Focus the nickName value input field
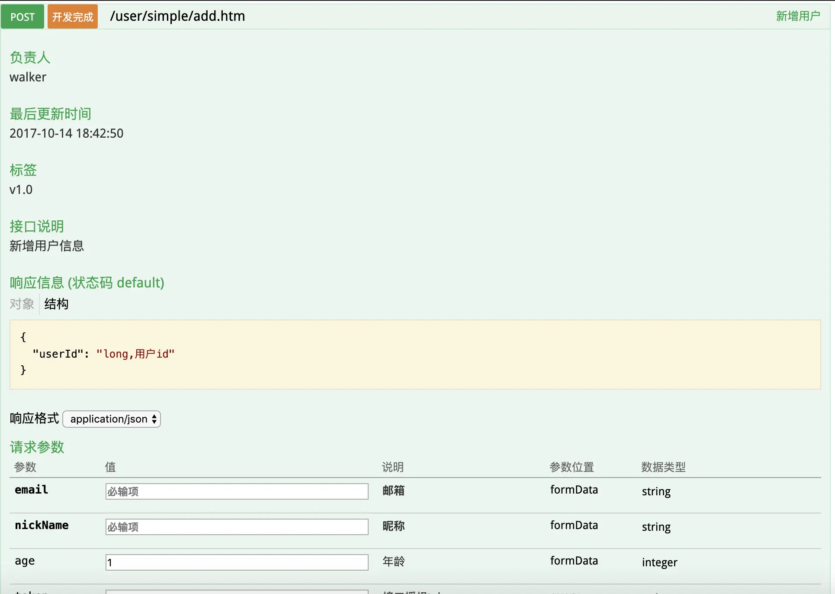Image resolution: width=835 pixels, height=594 pixels. [237, 527]
